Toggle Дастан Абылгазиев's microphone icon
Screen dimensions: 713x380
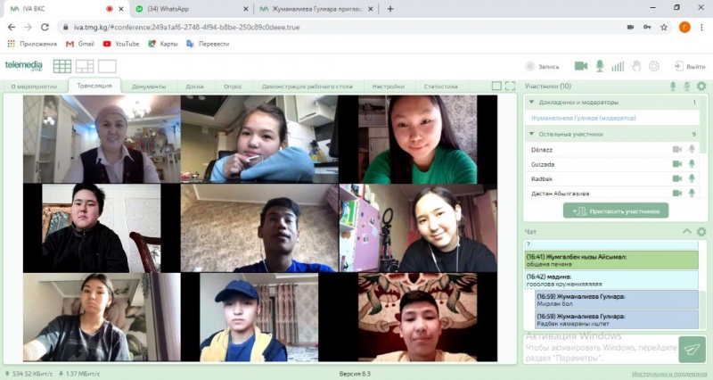(692, 193)
